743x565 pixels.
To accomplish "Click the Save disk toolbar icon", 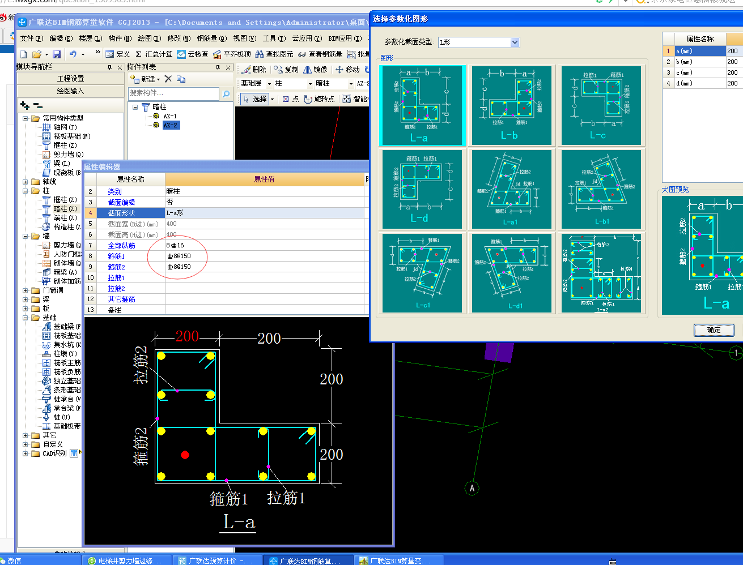I will [x=56, y=54].
